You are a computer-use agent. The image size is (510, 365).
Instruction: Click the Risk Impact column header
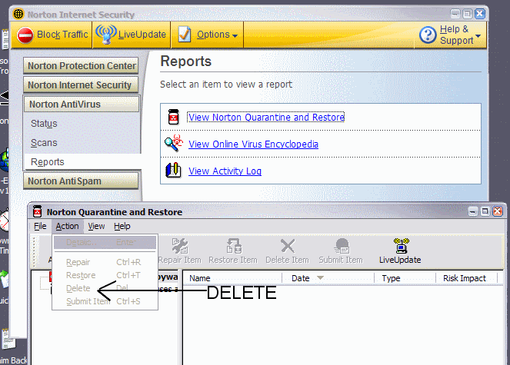click(x=466, y=278)
